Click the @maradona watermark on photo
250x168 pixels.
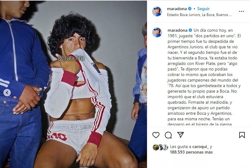coord(71,58)
